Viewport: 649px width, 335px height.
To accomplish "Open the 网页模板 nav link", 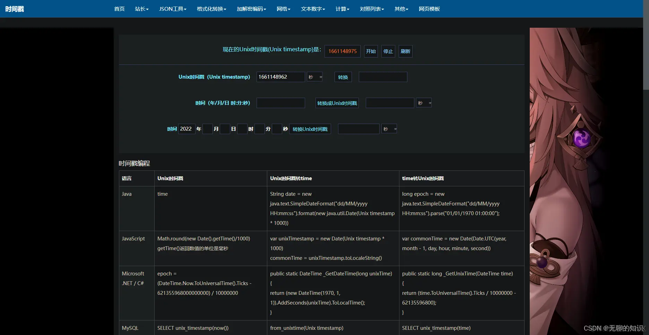I will coord(429,9).
